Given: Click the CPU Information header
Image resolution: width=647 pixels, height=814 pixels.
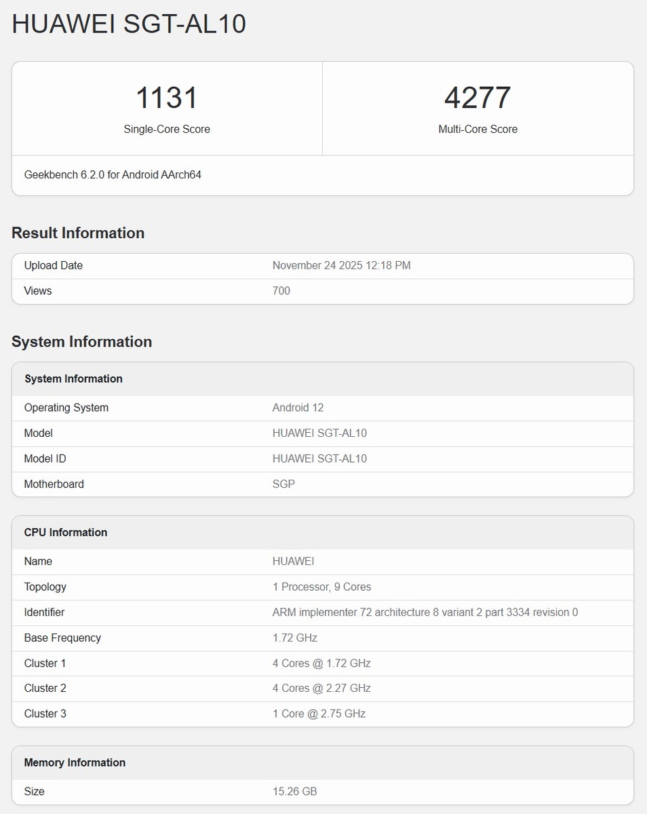Looking at the screenshot, I should coord(65,532).
